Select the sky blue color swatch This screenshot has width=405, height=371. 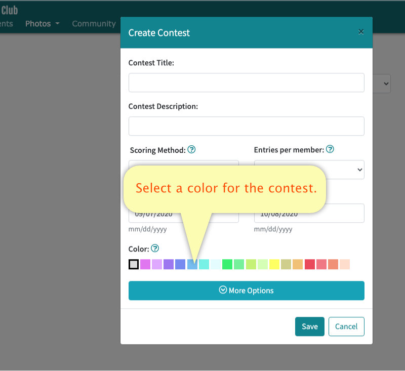192,264
